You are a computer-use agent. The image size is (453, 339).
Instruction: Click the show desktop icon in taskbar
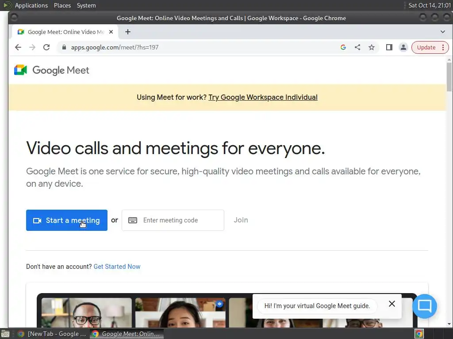pyautogui.click(x=5, y=334)
